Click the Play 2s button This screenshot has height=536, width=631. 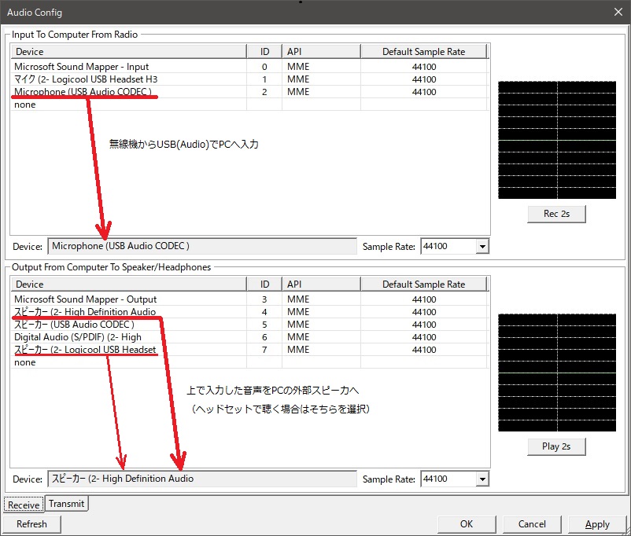tap(556, 446)
